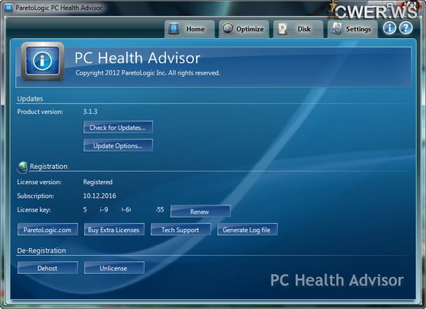This screenshot has height=309, width=426.
Task: Open Update Options
Action: coord(118,145)
